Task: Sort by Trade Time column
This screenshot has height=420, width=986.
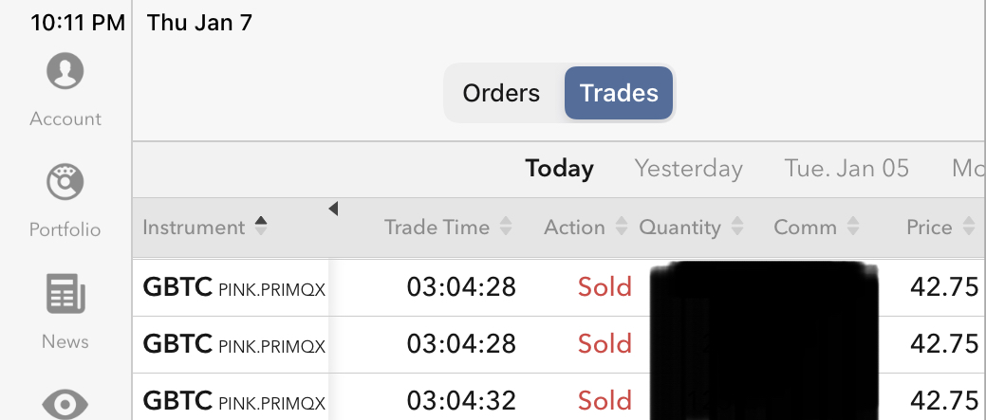Action: (x=506, y=228)
